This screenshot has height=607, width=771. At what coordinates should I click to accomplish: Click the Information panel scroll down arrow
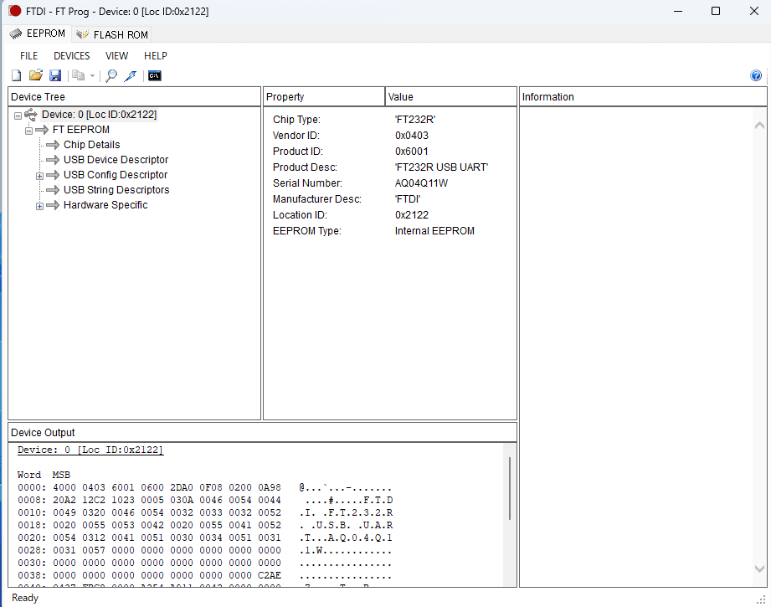pos(759,568)
